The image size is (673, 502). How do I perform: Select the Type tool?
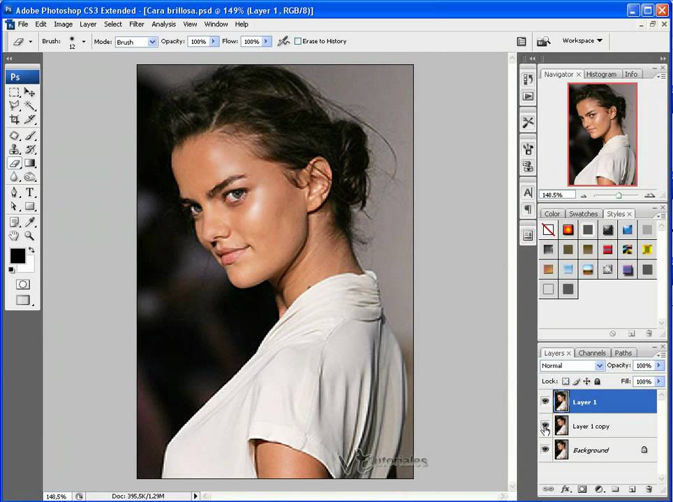[29, 193]
